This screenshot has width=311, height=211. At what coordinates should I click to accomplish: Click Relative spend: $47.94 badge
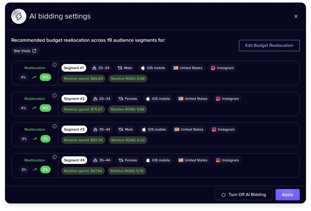click(83, 171)
